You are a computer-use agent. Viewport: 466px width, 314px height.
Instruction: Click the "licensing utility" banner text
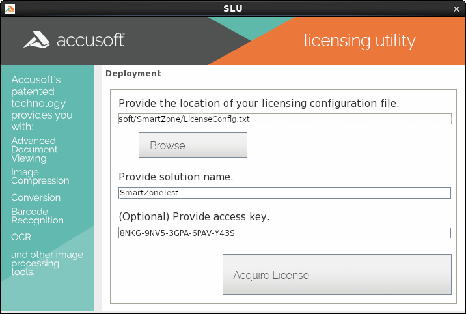[359, 40]
